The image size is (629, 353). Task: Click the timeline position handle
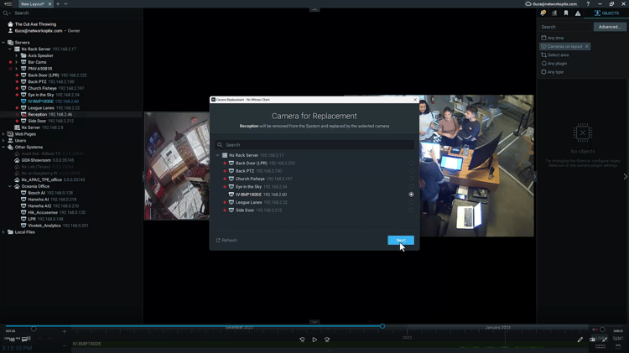click(382, 326)
